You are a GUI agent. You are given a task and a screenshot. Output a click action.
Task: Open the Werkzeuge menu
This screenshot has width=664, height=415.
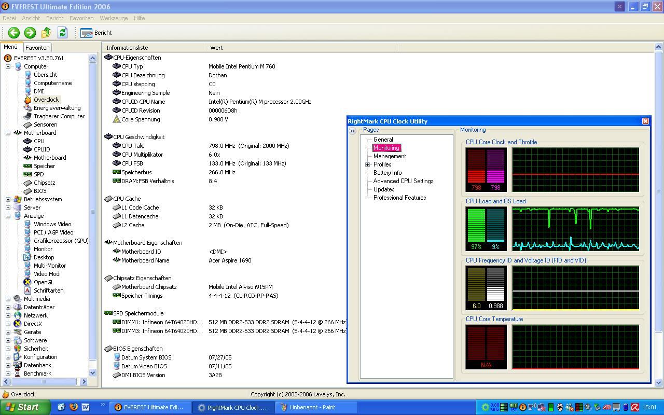pos(114,18)
